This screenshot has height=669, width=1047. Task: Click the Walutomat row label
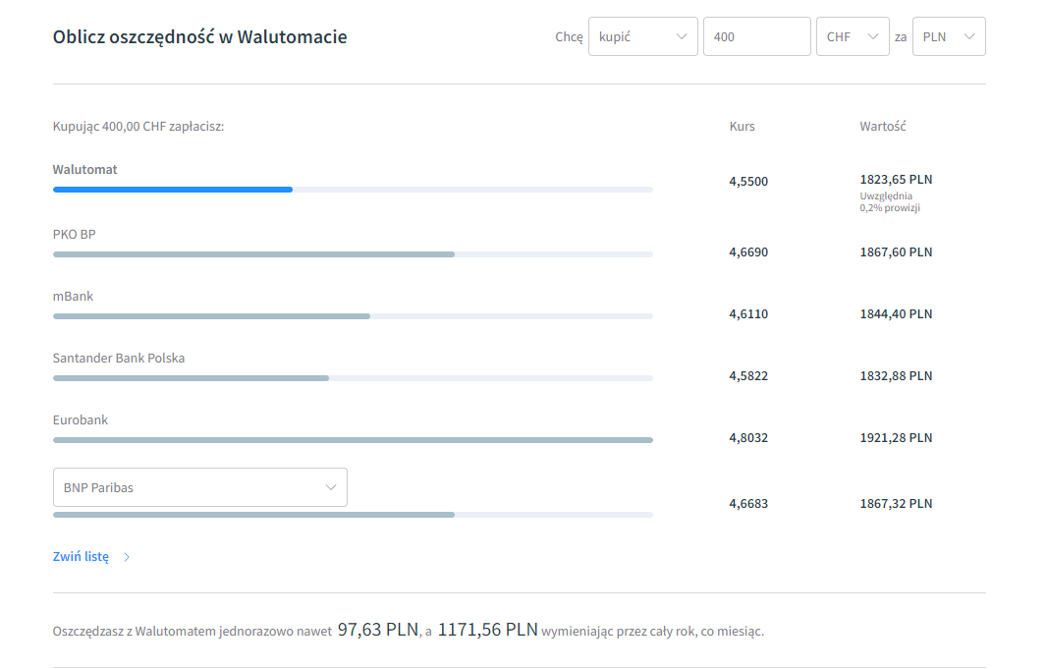point(84,170)
